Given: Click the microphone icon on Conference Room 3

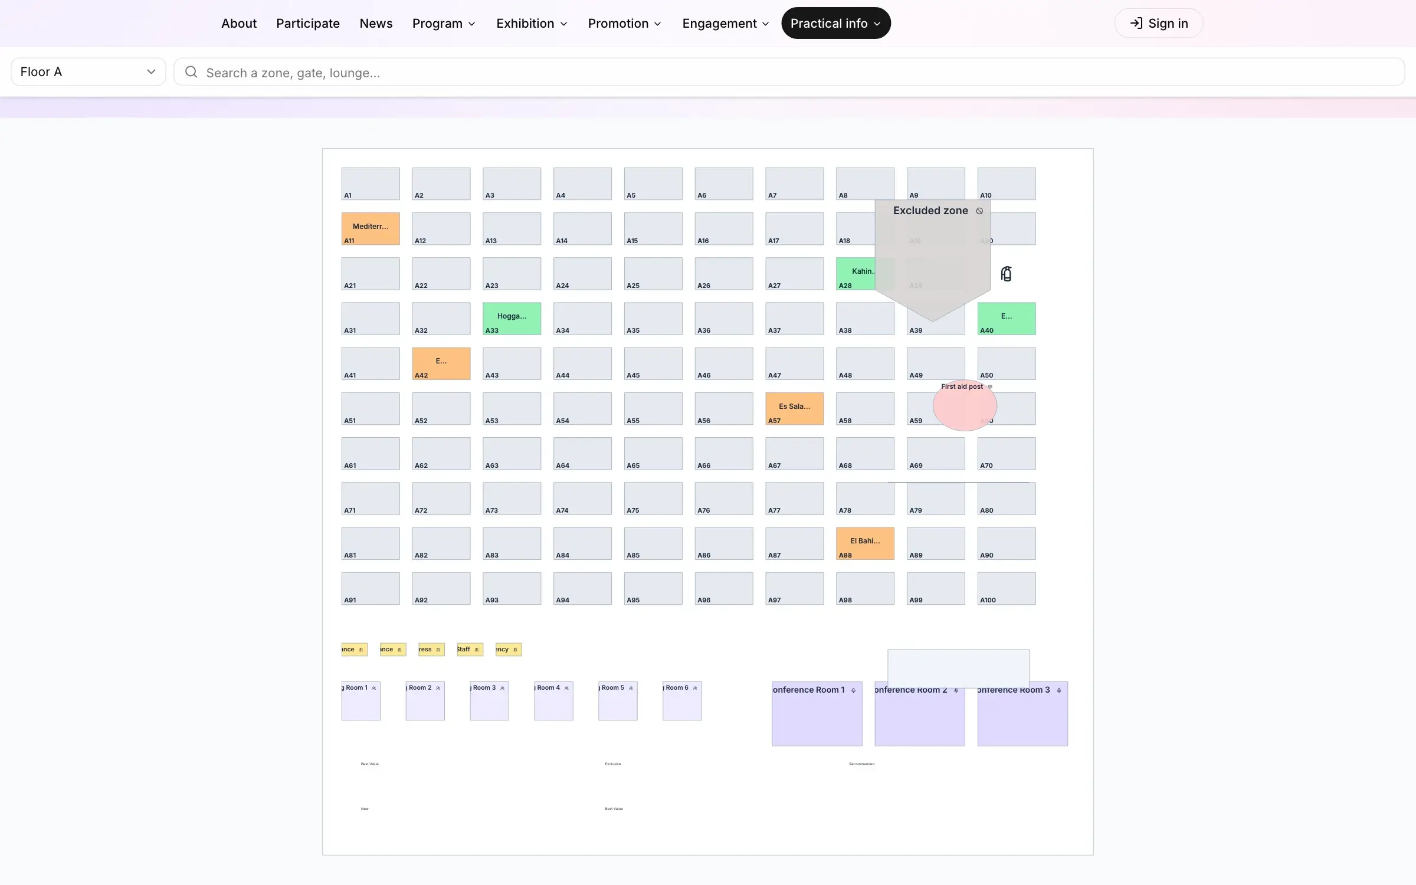Looking at the screenshot, I should click(1059, 690).
